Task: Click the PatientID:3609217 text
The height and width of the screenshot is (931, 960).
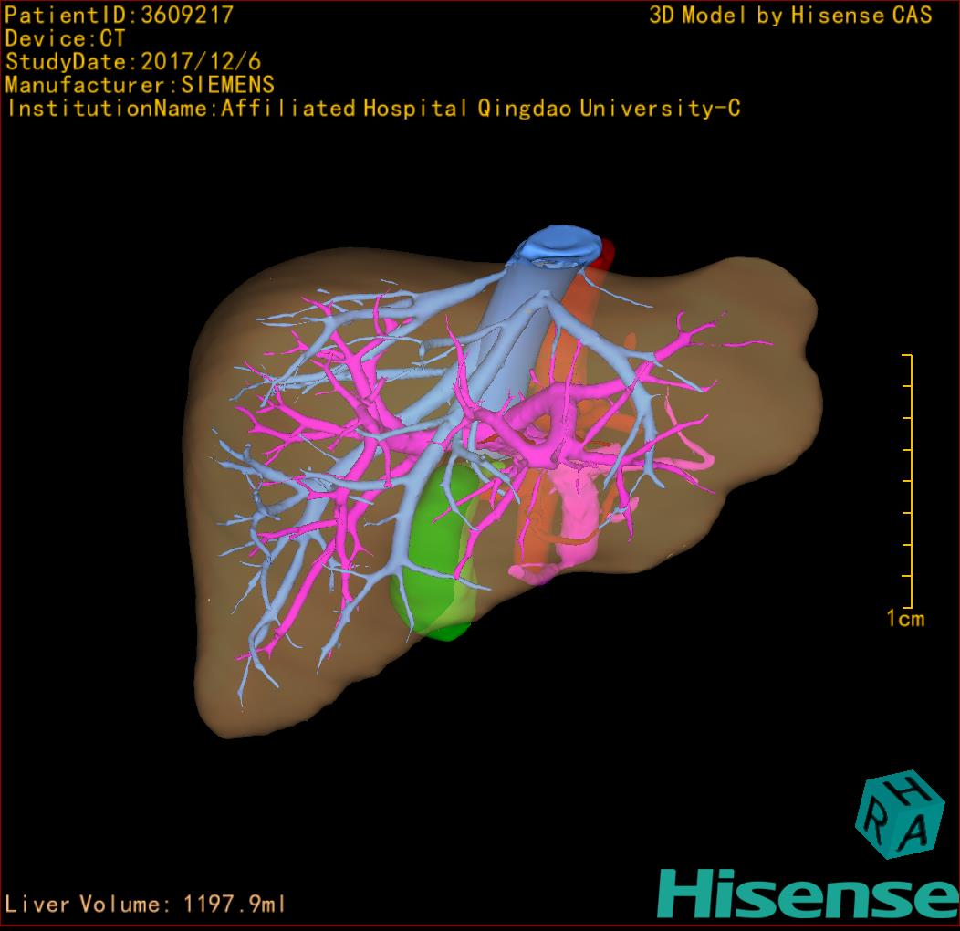Action: click(x=119, y=15)
